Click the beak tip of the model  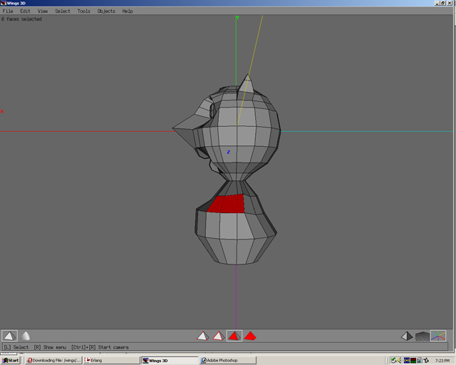pos(175,128)
